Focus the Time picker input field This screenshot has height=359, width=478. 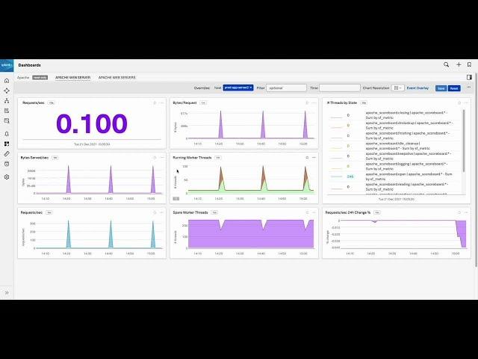[x=340, y=88]
